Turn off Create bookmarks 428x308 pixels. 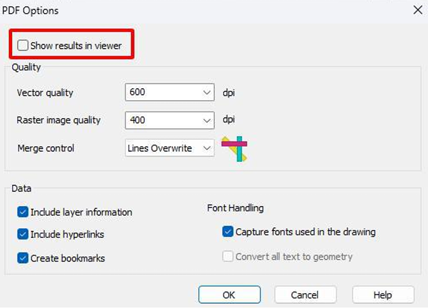pos(23,258)
